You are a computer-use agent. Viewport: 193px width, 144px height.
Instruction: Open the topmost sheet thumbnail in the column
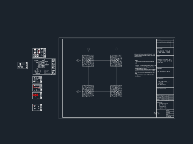pos(39,53)
